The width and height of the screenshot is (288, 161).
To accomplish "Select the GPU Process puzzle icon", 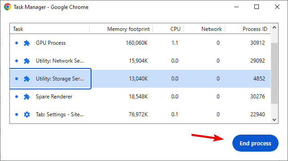I will click(x=27, y=43).
